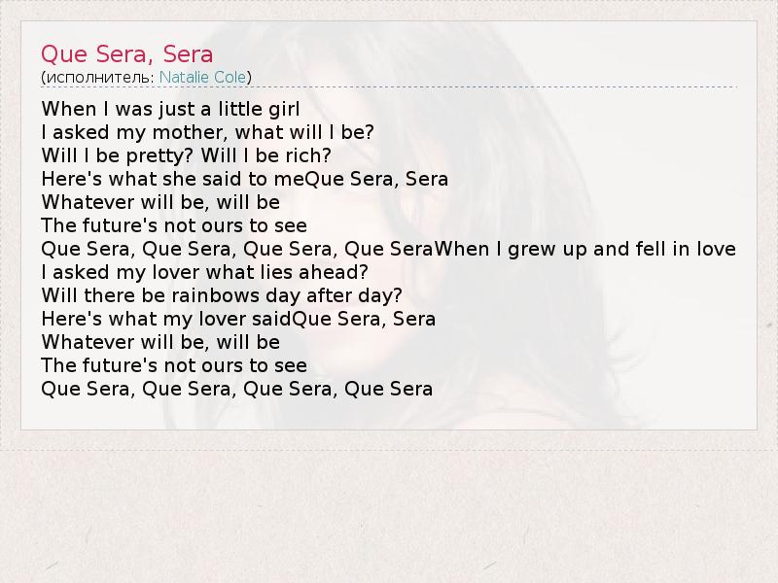Click the first "Whatever will be, will be" line

pyautogui.click(x=160, y=202)
